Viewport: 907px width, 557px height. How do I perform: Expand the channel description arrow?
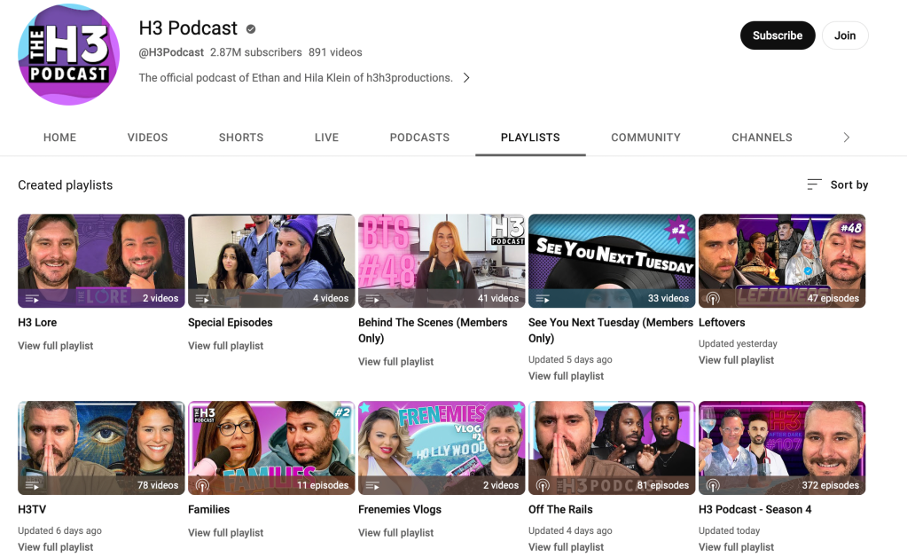tap(466, 77)
